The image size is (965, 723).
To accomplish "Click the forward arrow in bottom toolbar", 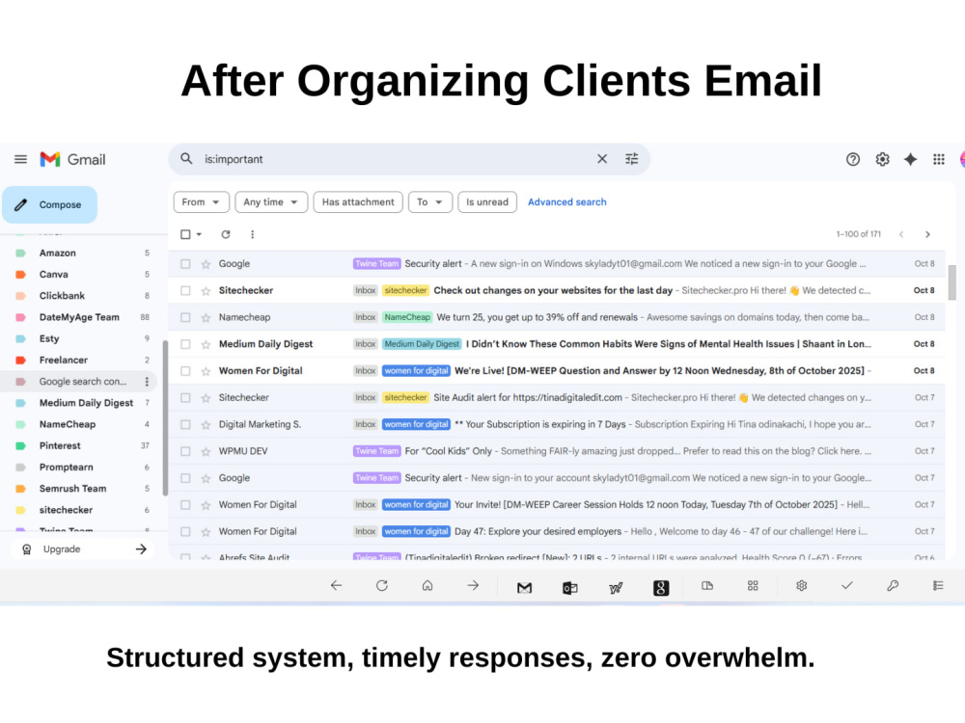I will click(x=473, y=586).
